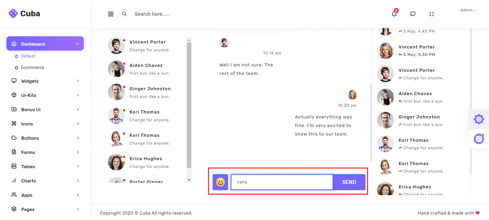Open the Pages menu label

tap(28, 209)
